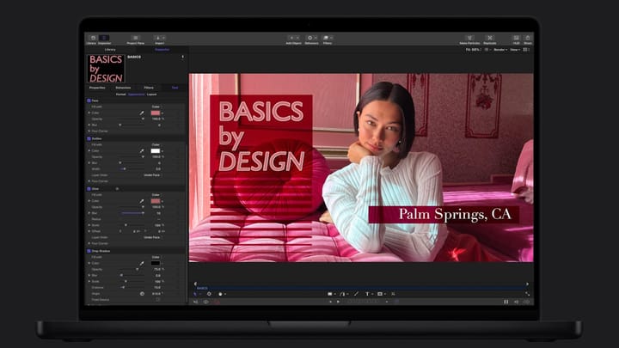The width and height of the screenshot is (619, 348).
Task: Click the Glow Blur slider
Action: (132, 213)
